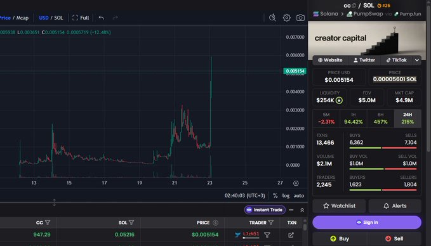Switch chart to Mcap view
Image resolution: width=431 pixels, height=246 pixels.
(x=23, y=18)
